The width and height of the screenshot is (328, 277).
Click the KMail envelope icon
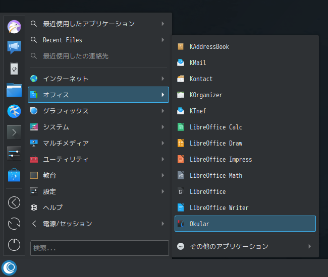(x=181, y=62)
